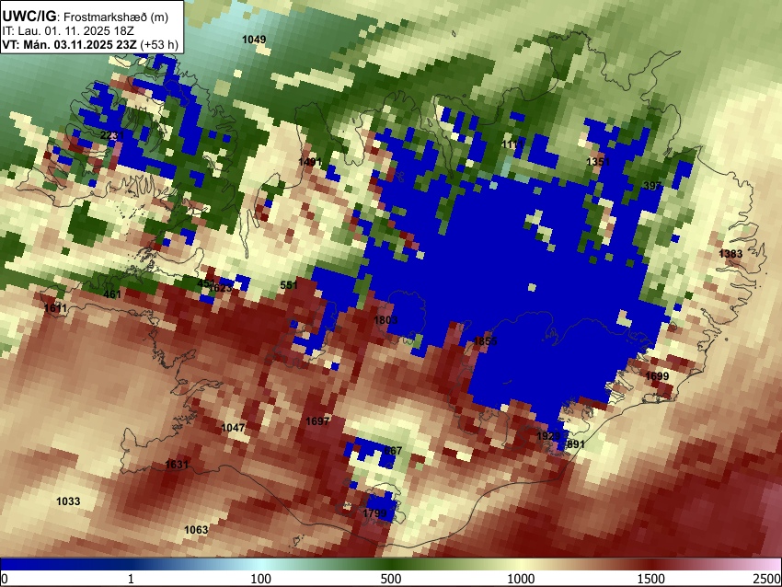The height and width of the screenshot is (587, 782).
Task: Click the 1697 map value
Action: click(x=317, y=421)
